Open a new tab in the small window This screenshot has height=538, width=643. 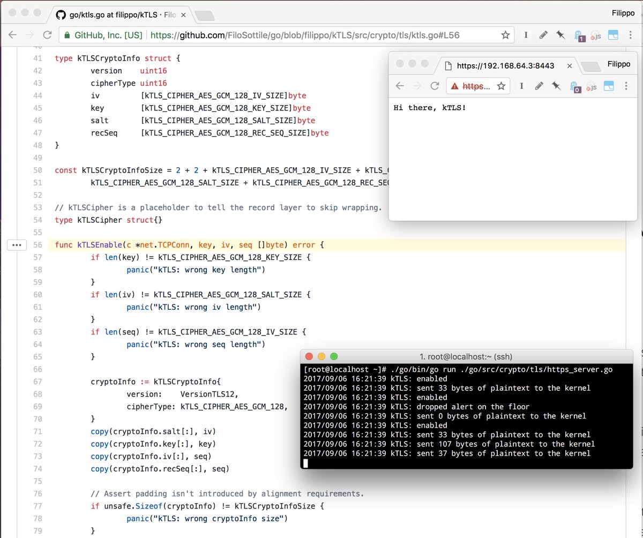pyautogui.click(x=590, y=66)
